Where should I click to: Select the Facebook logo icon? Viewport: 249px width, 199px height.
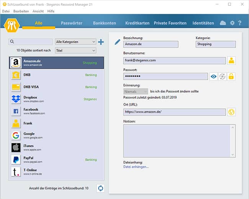click(x=16, y=111)
